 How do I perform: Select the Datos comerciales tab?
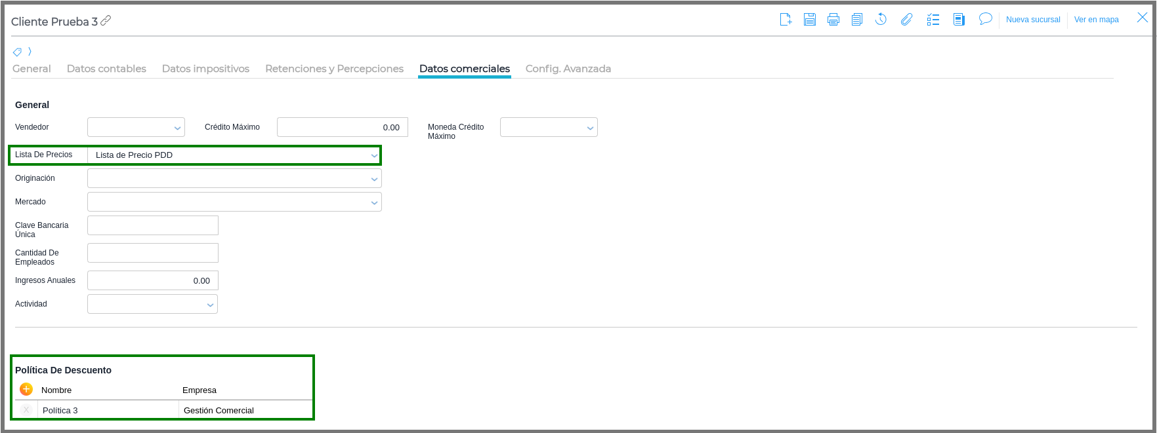[x=465, y=69]
